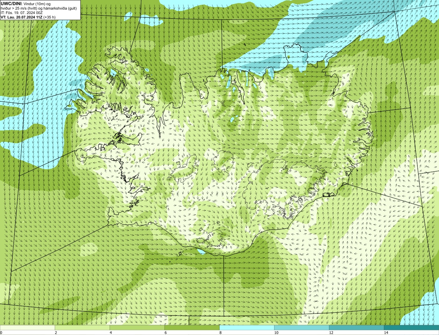Click the legend scale label "14"
This screenshot has height=335, width=439.
click(x=386, y=333)
